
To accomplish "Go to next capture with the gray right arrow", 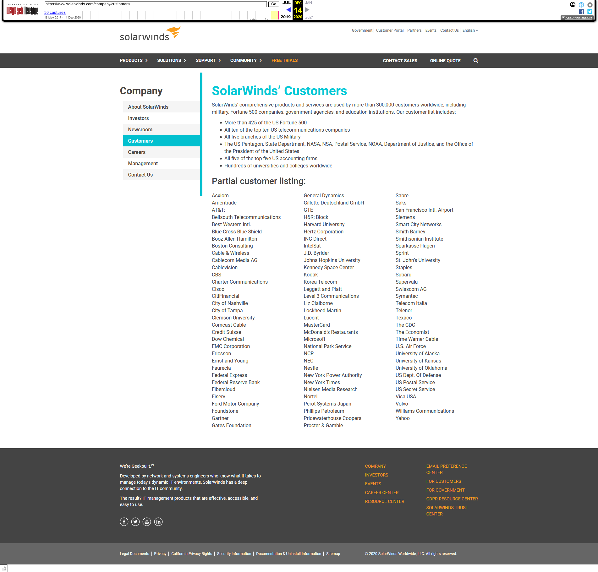I will click(307, 10).
